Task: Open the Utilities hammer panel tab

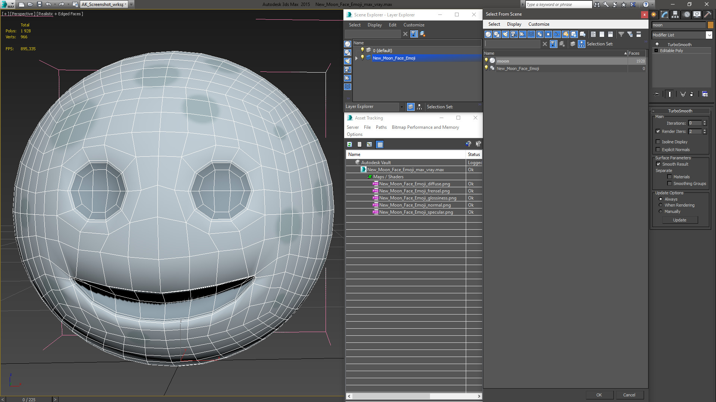Action: tap(707, 15)
